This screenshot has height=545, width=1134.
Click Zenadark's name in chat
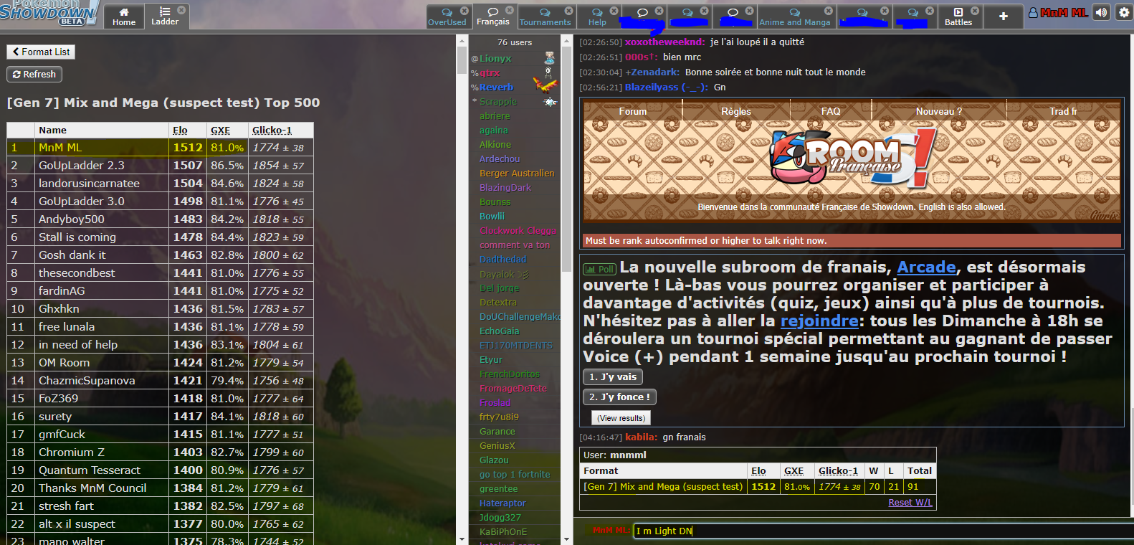[x=655, y=72]
